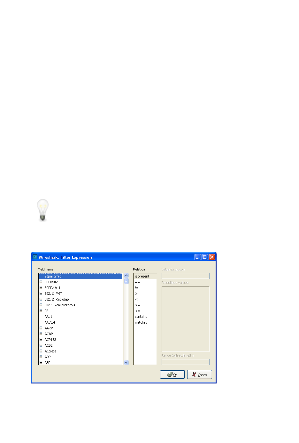Select the AAL1 field name
The image size is (299, 443).
48,317
